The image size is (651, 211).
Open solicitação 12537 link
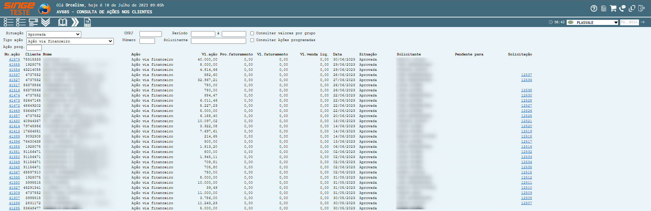526,75
